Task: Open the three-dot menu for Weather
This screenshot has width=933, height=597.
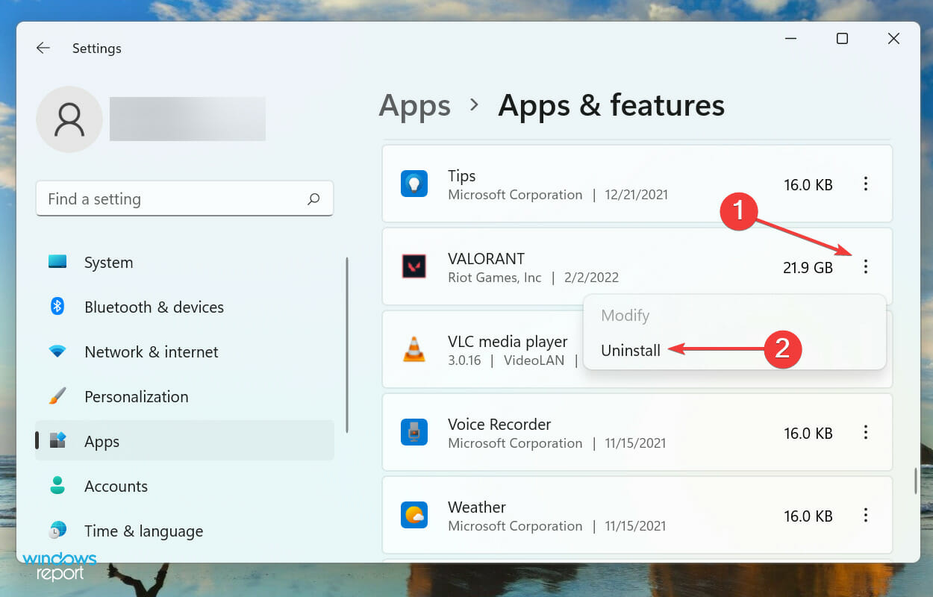Action: coord(866,515)
